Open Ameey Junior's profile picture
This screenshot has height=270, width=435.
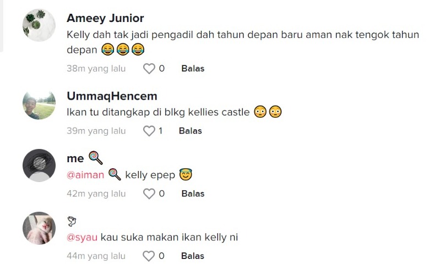click(x=39, y=25)
